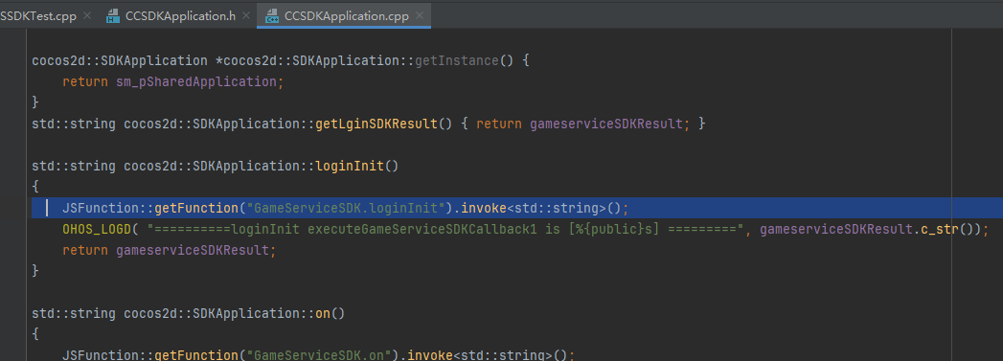This screenshot has width=1003, height=361.
Task: Click gameserviceSDKResult on the getLginSDKResult line
Action: click(x=606, y=124)
